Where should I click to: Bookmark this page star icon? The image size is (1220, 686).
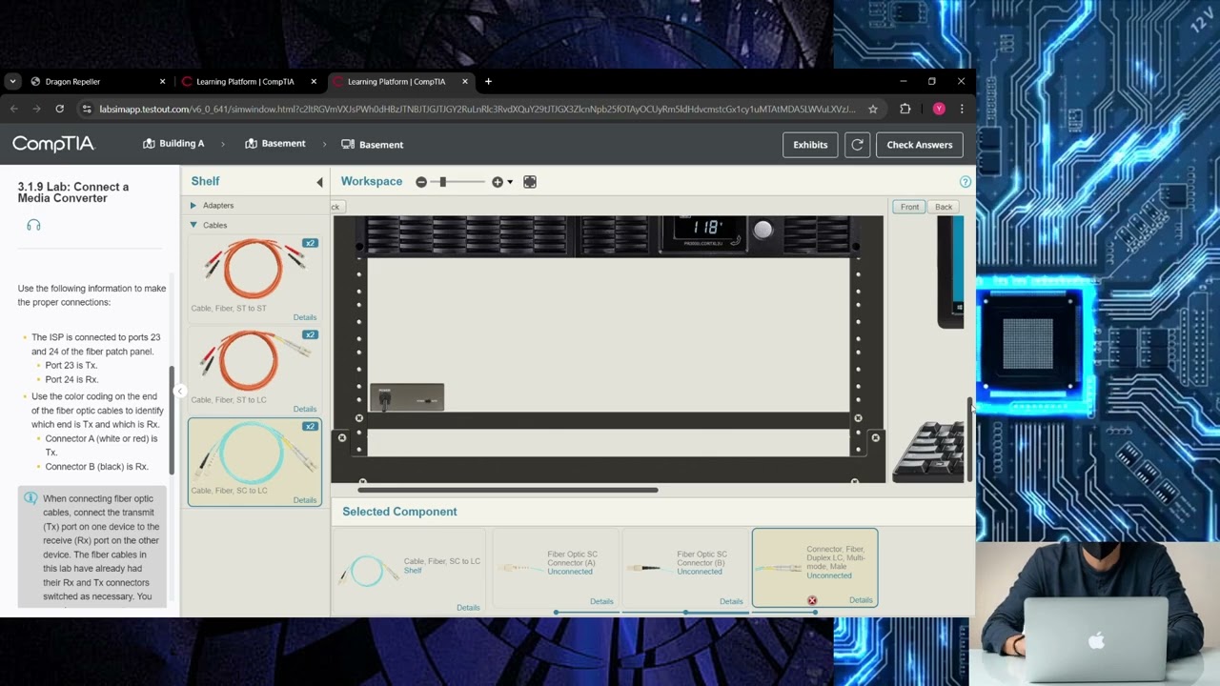[x=872, y=110]
